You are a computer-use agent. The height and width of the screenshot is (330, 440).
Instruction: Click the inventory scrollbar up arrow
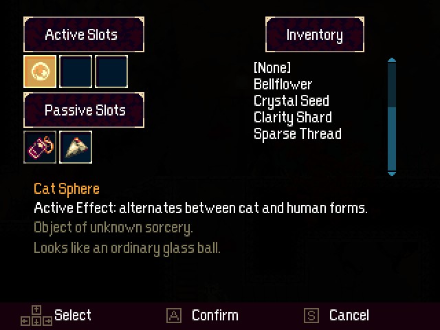pyautogui.click(x=392, y=61)
